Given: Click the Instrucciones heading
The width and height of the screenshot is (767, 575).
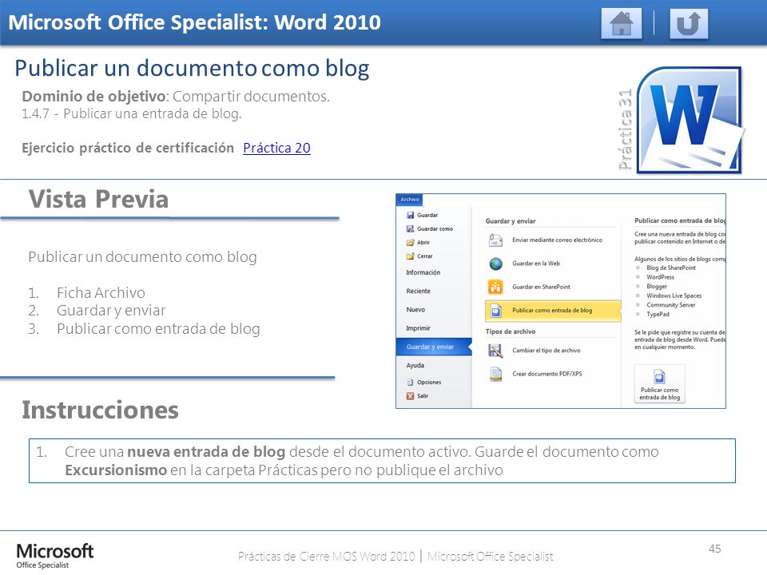Looking at the screenshot, I should (100, 410).
